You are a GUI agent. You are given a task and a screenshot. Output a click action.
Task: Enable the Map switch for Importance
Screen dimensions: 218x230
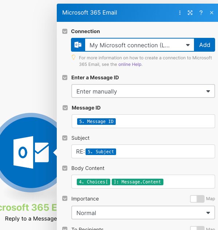coord(197,199)
